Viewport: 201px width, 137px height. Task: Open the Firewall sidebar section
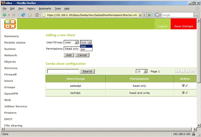pyautogui.click(x=10, y=74)
